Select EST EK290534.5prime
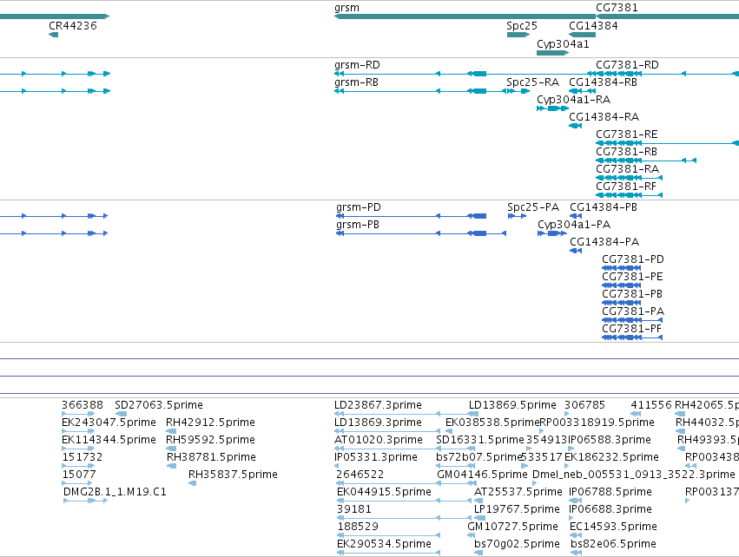 coord(384,545)
